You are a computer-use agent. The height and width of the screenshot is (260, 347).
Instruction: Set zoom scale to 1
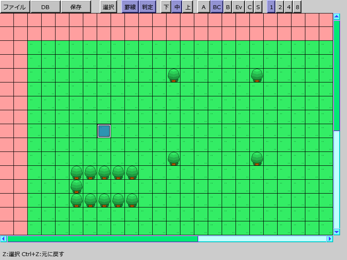coord(272,7)
